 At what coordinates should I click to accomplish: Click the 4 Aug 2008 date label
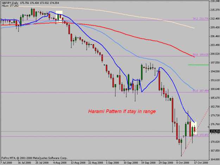pos(60,163)
